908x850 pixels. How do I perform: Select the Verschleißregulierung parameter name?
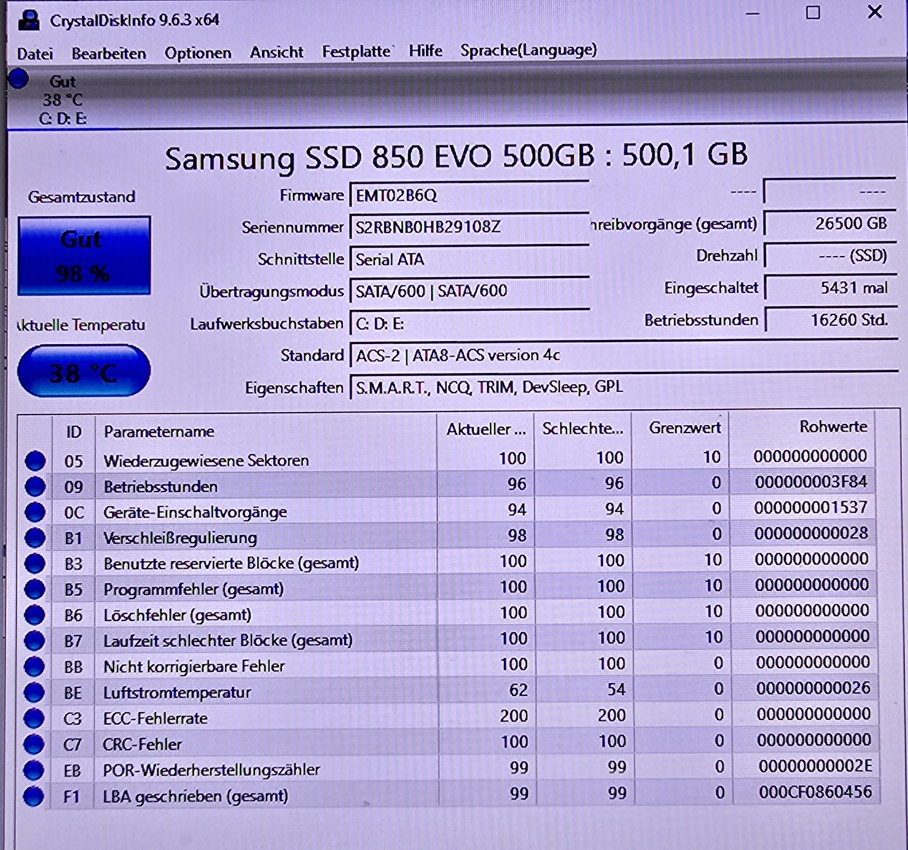[180, 538]
